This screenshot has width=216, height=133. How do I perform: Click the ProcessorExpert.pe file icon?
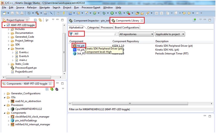coord(13,68)
